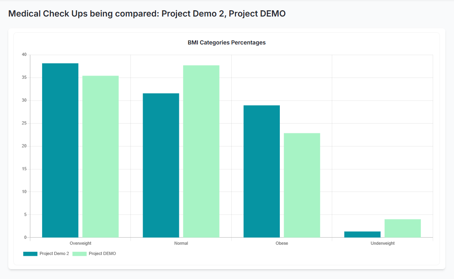Image resolution: width=454 pixels, height=279 pixels.
Task: Select the Project Demo 2 Underweight bar
Action: (362, 235)
